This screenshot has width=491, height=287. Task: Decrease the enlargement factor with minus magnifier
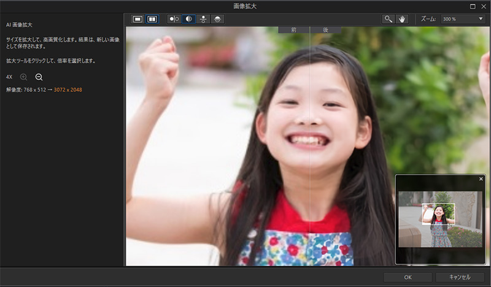click(39, 77)
